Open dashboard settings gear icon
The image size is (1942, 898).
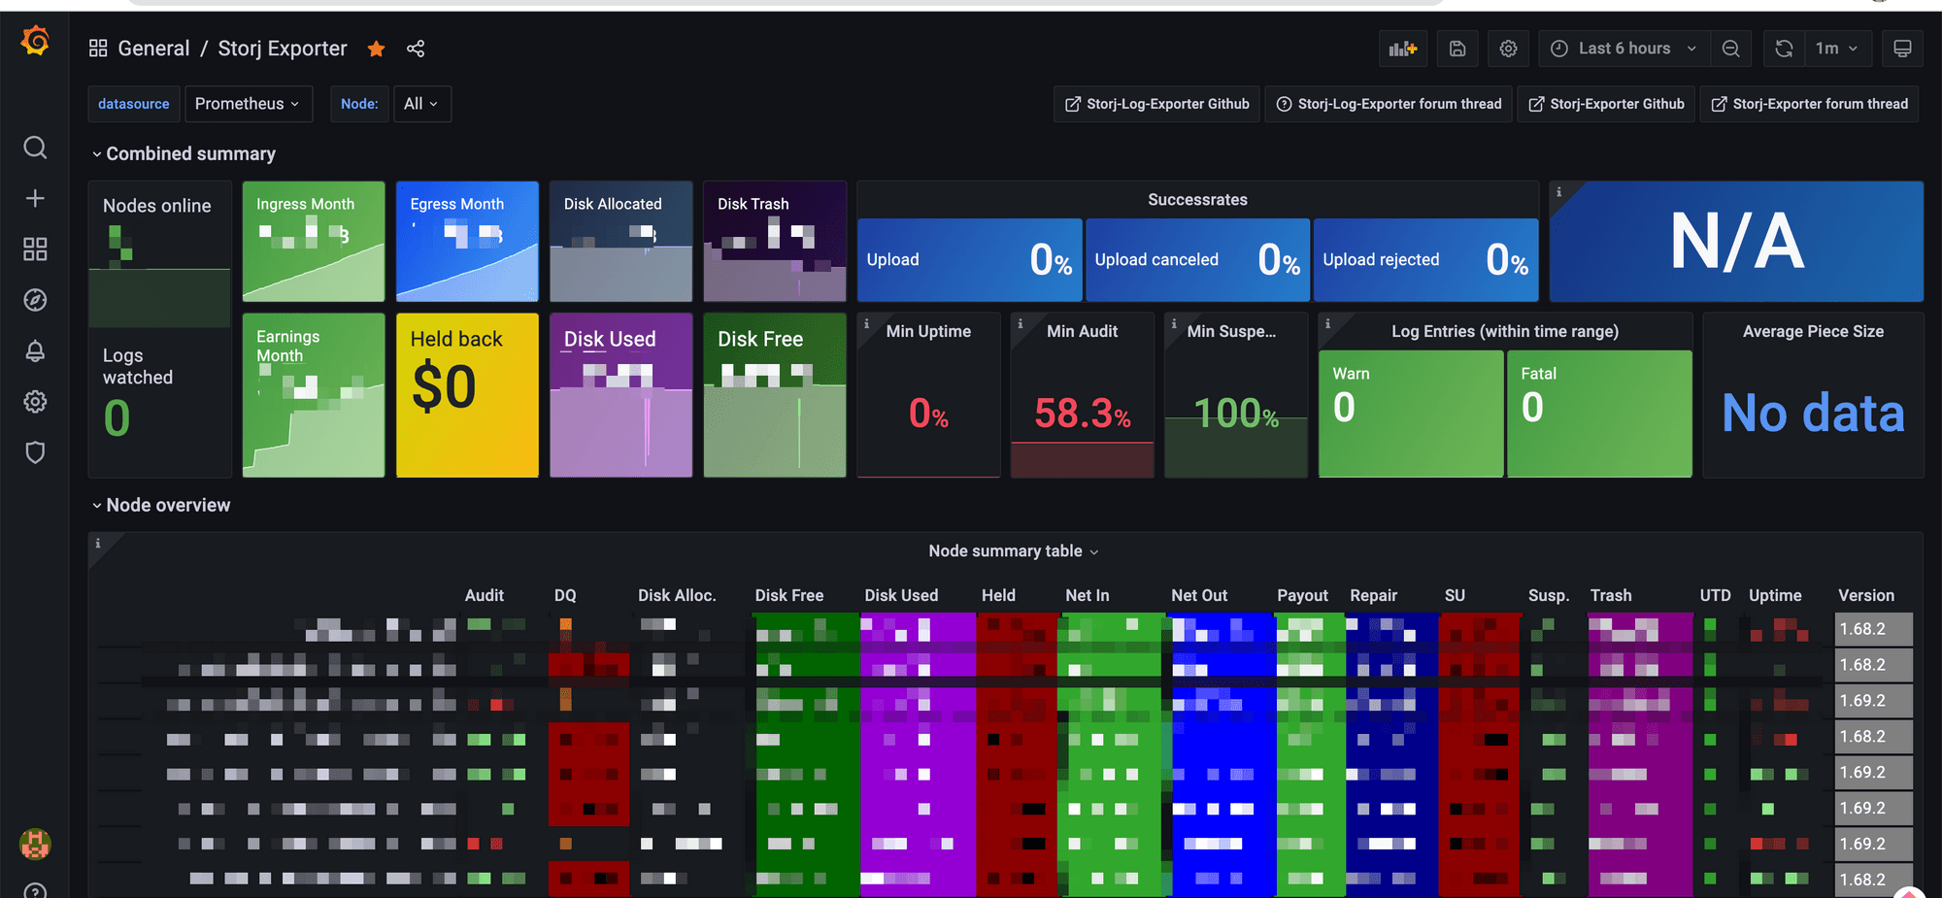click(1508, 49)
